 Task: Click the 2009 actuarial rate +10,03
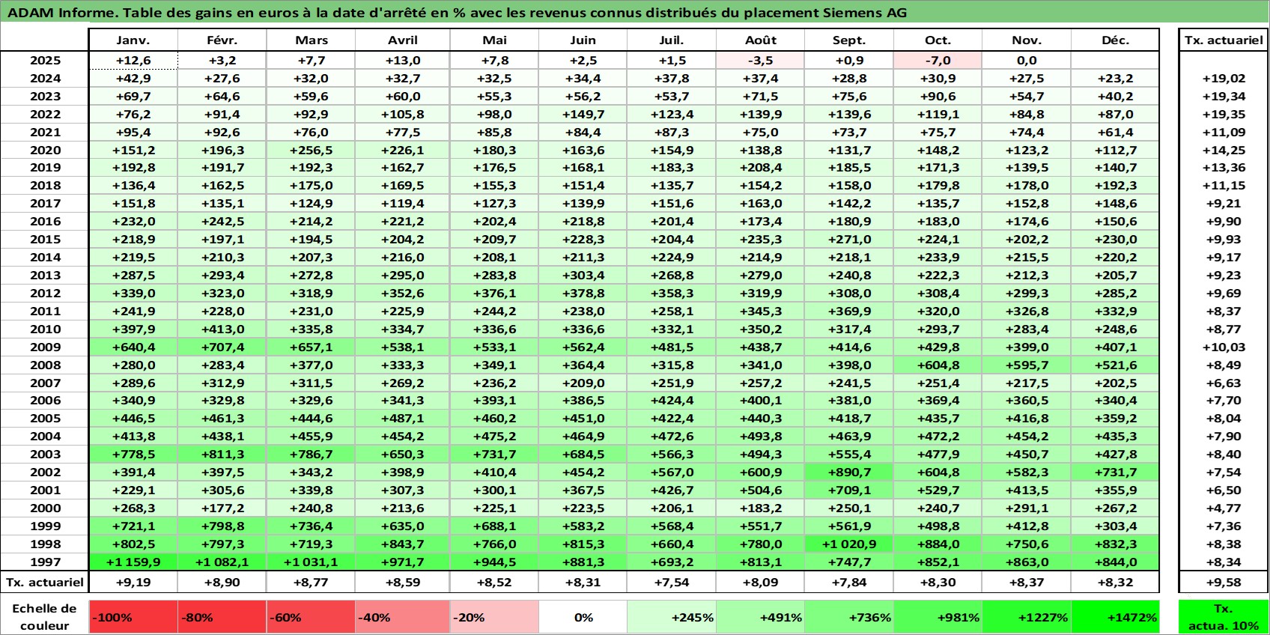click(1224, 347)
